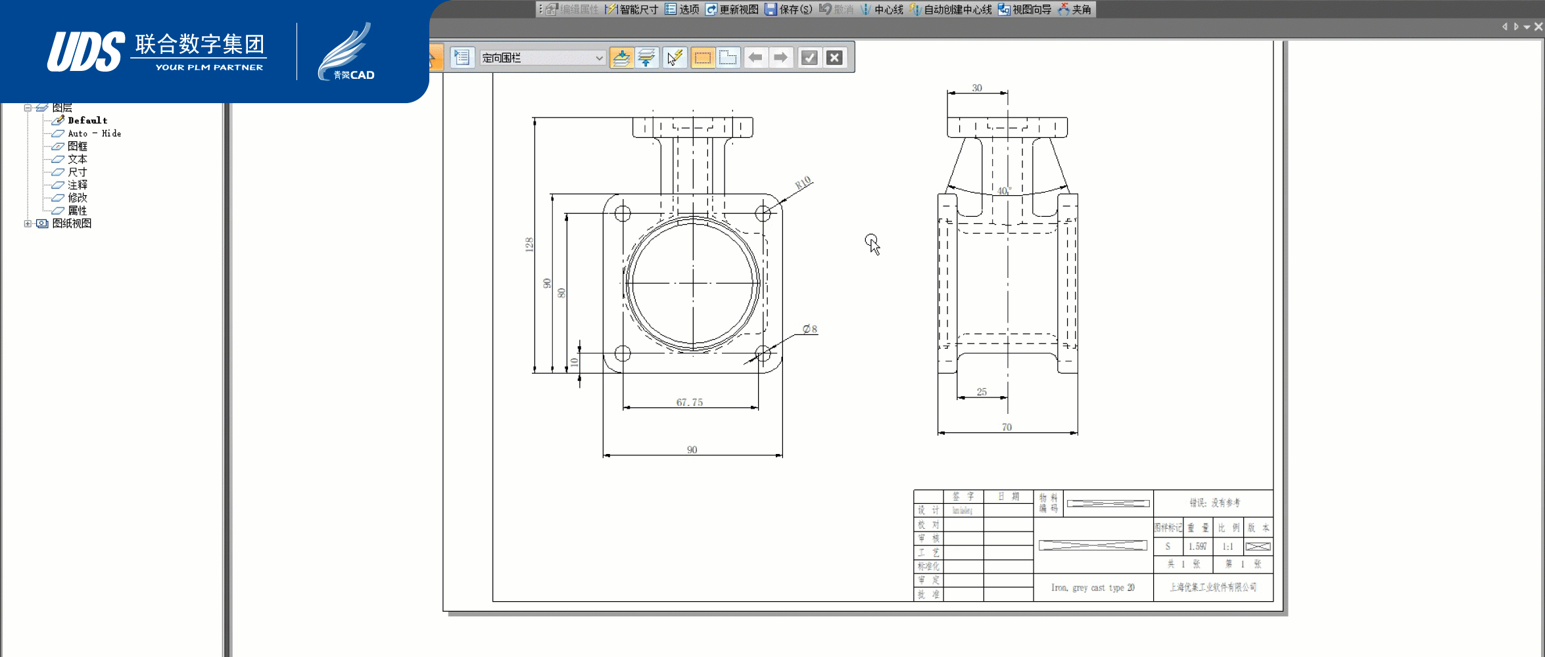Screen dimensions: 1545x657
Task: Select the polygon fence icon
Action: (x=728, y=58)
